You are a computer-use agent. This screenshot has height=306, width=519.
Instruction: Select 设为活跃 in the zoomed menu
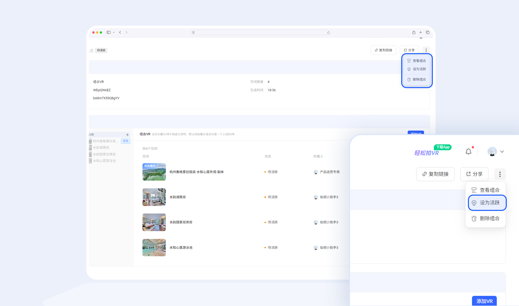point(487,203)
